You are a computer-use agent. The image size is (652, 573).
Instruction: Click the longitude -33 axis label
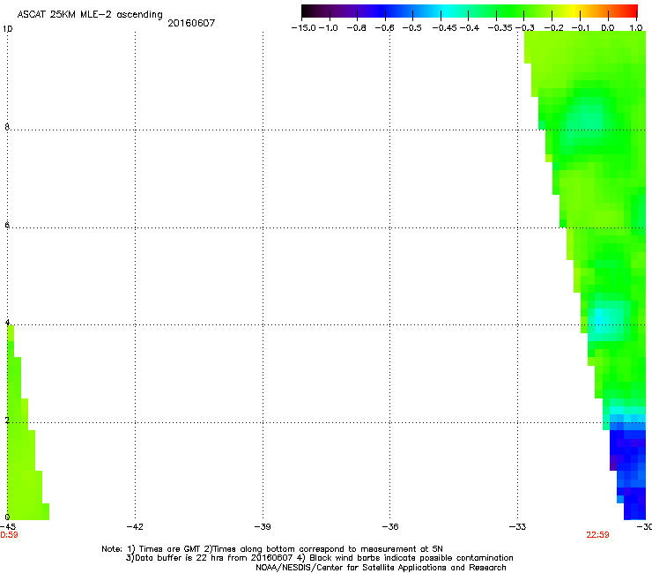tap(518, 527)
